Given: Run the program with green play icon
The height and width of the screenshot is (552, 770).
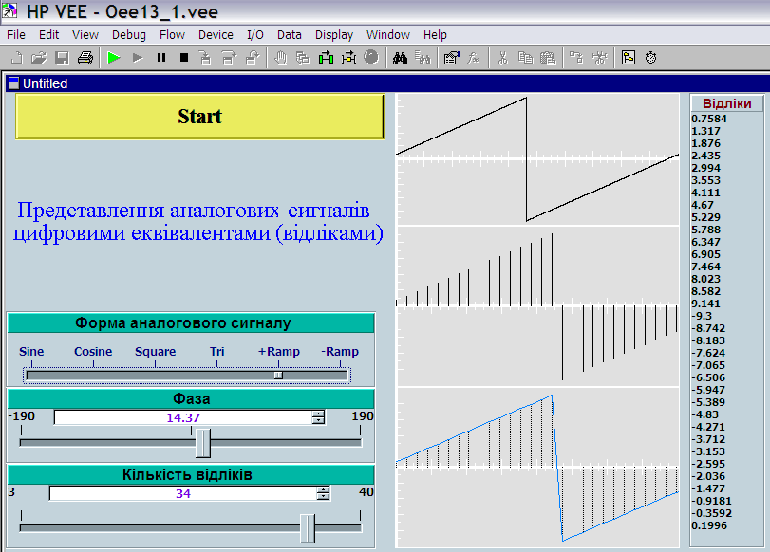Looking at the screenshot, I should pos(114,58).
